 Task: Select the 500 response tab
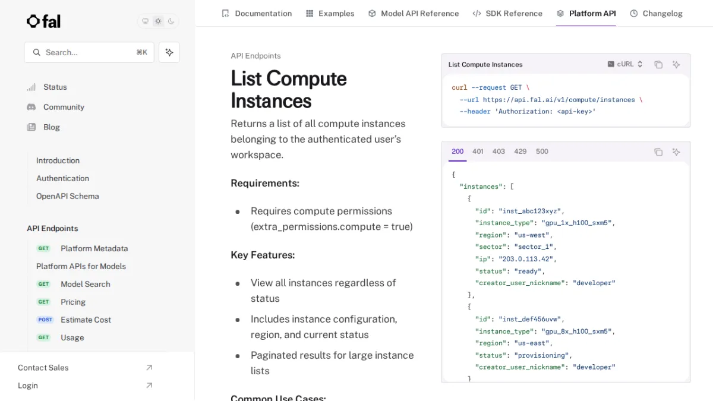(542, 151)
